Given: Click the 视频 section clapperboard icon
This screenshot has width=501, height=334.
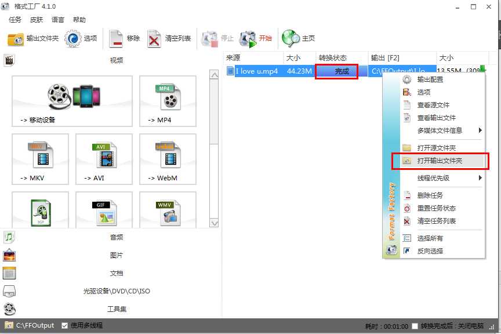Looking at the screenshot, I should click(x=9, y=60).
